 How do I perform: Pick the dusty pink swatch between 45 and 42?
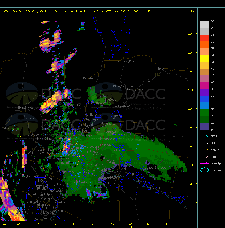click(x=204, y=79)
